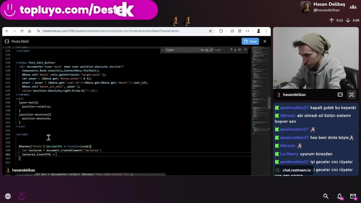
Task: Bookmark this page with the star icon
Action: click(210, 31)
